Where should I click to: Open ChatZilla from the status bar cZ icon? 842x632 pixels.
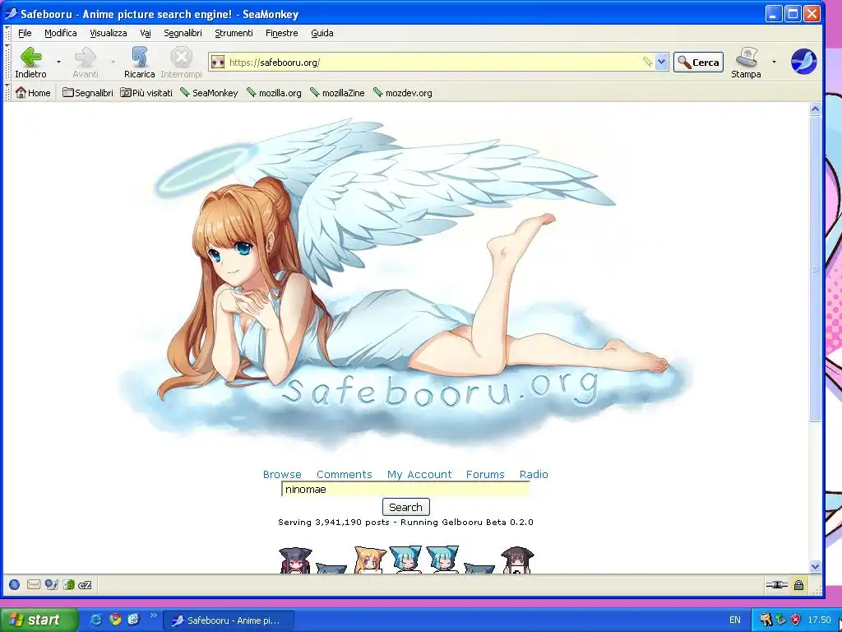[x=85, y=585]
